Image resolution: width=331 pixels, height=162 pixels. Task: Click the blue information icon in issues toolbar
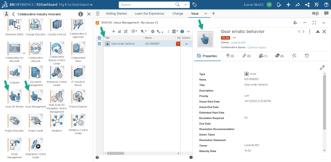(182, 31)
